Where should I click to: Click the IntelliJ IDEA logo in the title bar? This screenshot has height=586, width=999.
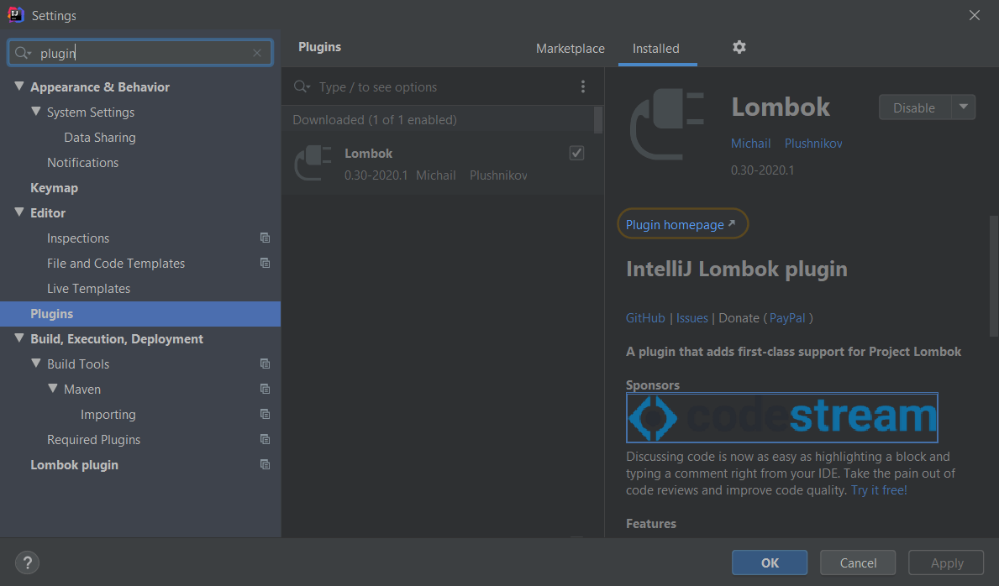pyautogui.click(x=12, y=14)
